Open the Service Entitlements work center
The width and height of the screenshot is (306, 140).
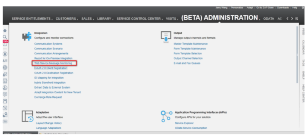coord(31,19)
